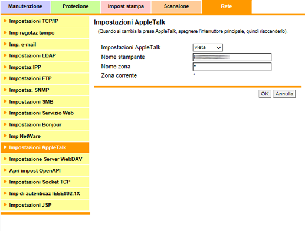The width and height of the screenshot is (305, 231).
Task: Click arrow icon beside Impostazioni Socket TCP
Action: coord(5,181)
